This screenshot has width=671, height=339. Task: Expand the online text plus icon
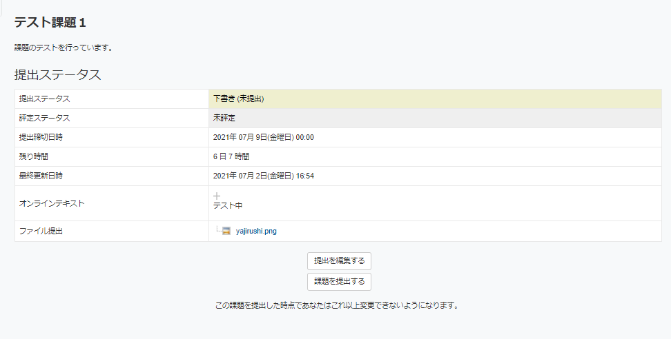point(217,196)
